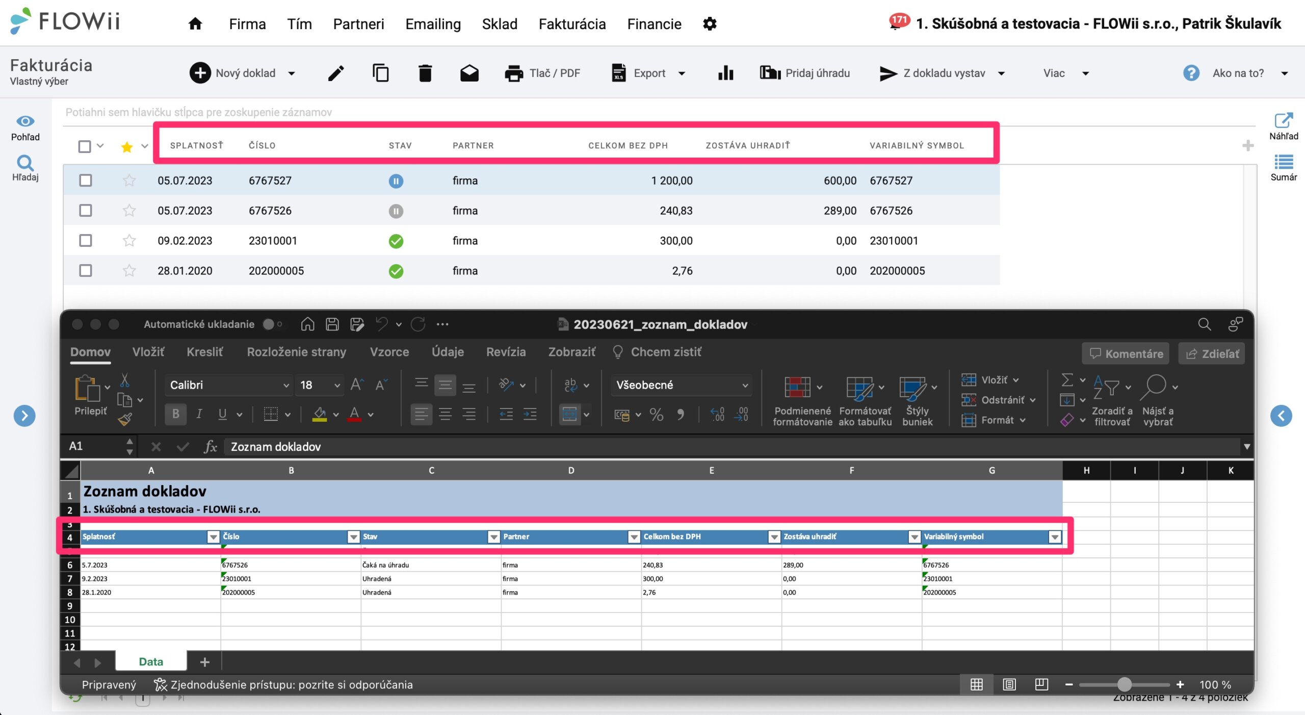
Task: Toggle favorite star for row 6767527
Action: (x=129, y=181)
